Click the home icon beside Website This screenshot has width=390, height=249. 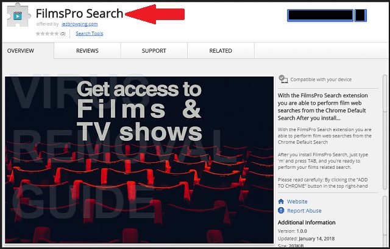pyautogui.click(x=281, y=202)
